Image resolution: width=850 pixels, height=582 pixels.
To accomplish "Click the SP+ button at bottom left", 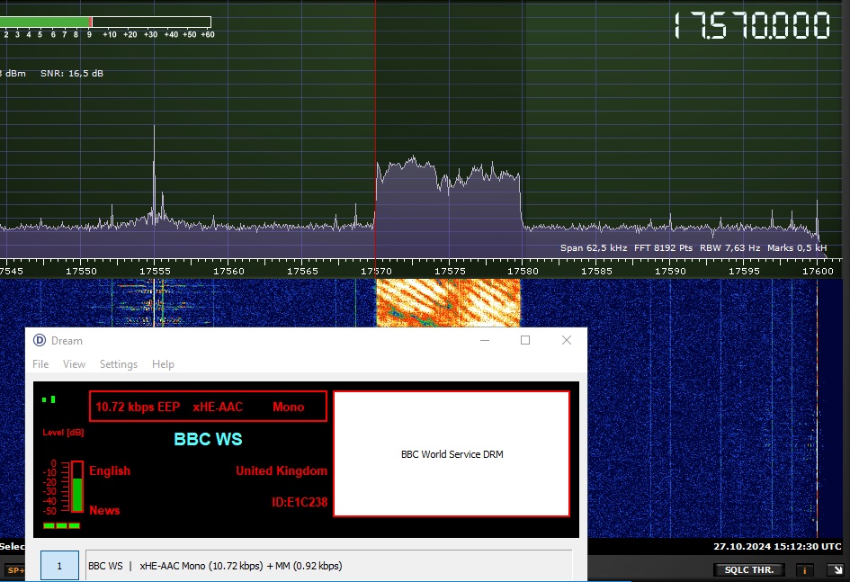I will [x=14, y=570].
